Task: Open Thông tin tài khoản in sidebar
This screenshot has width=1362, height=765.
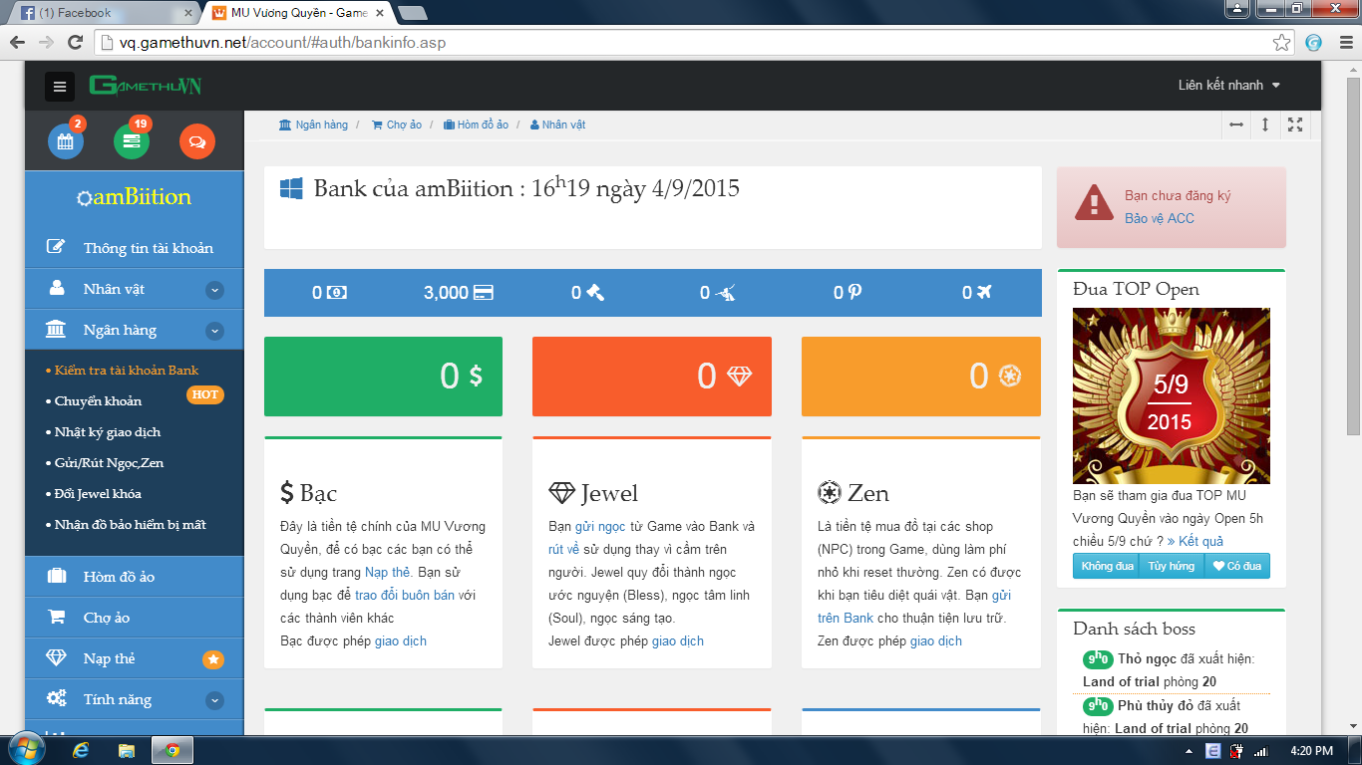Action: pos(135,248)
